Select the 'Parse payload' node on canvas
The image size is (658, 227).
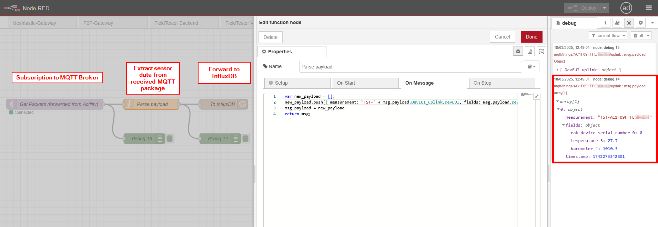151,104
